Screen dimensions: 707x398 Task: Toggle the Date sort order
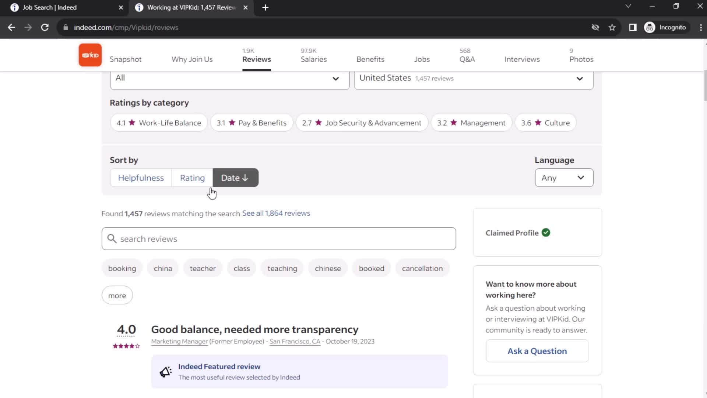235,178
